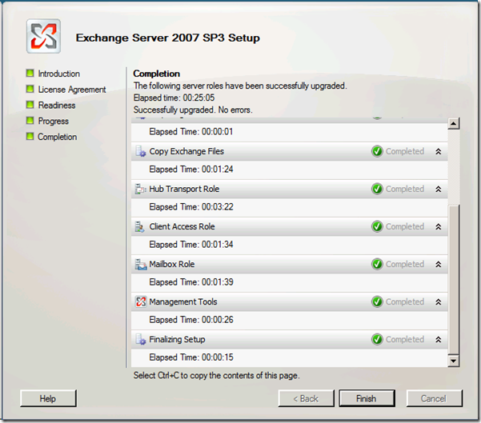Select the Readiness step

click(57, 106)
